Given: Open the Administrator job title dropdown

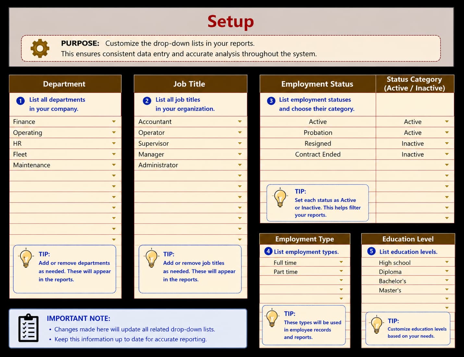Looking at the screenshot, I should 240,165.
